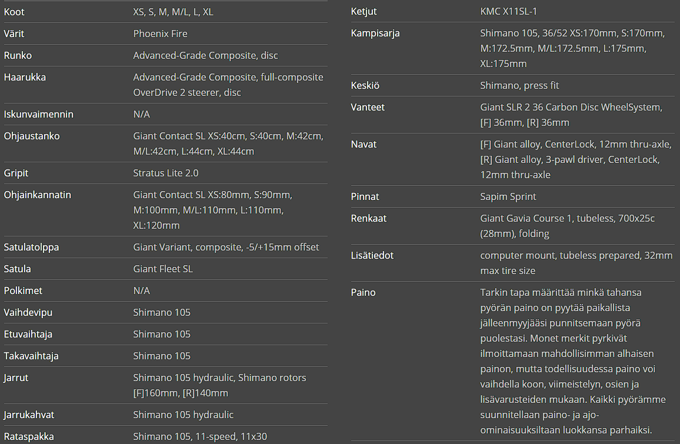680x444 pixels.
Task: Click the Koot sizes row label
Action: pyautogui.click(x=14, y=12)
